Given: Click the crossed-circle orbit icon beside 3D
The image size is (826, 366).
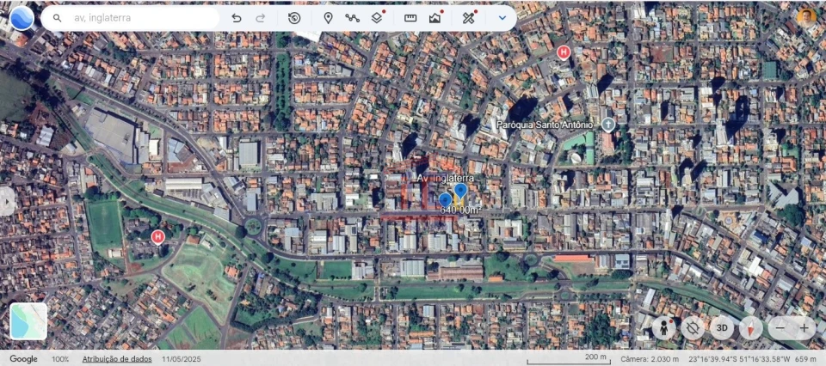Looking at the screenshot, I should (693, 327).
